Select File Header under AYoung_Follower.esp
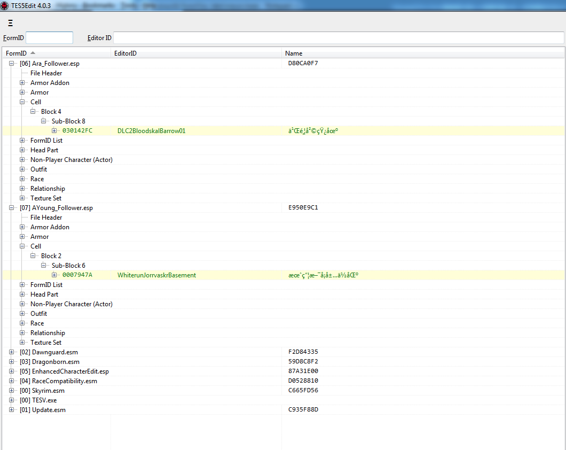Screen dimensions: 566x450 click(x=46, y=218)
